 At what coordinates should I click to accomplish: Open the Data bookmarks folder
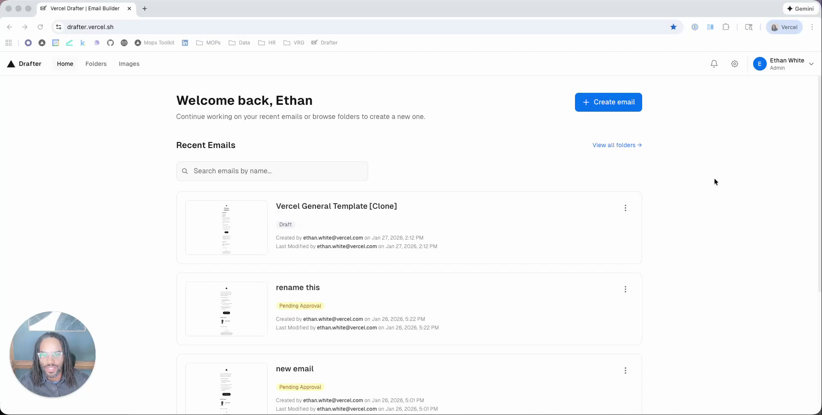pos(239,43)
